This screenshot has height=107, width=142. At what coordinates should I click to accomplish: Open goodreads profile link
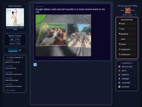(x=127, y=87)
